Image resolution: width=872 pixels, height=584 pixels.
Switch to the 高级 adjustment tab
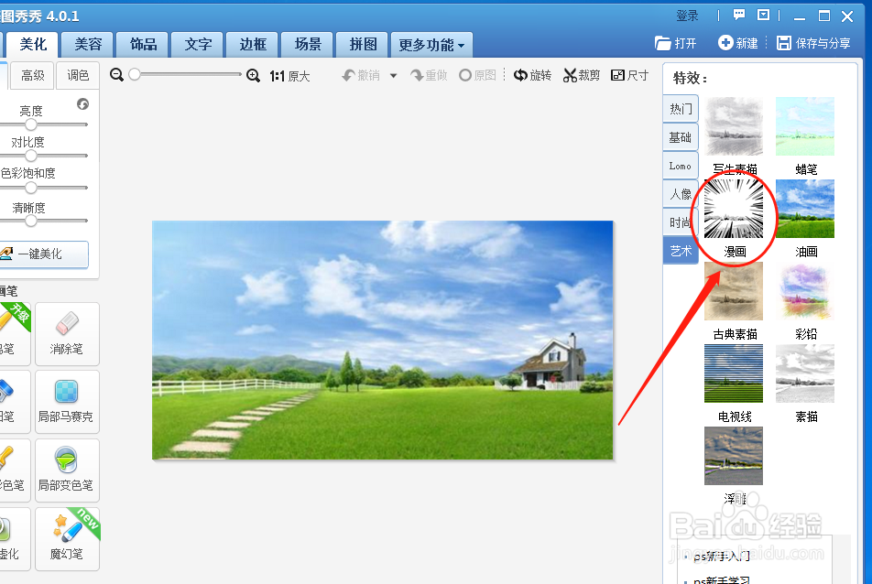(33, 76)
